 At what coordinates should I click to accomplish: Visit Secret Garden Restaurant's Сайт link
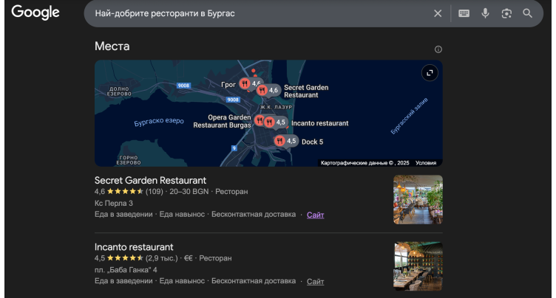315,215
